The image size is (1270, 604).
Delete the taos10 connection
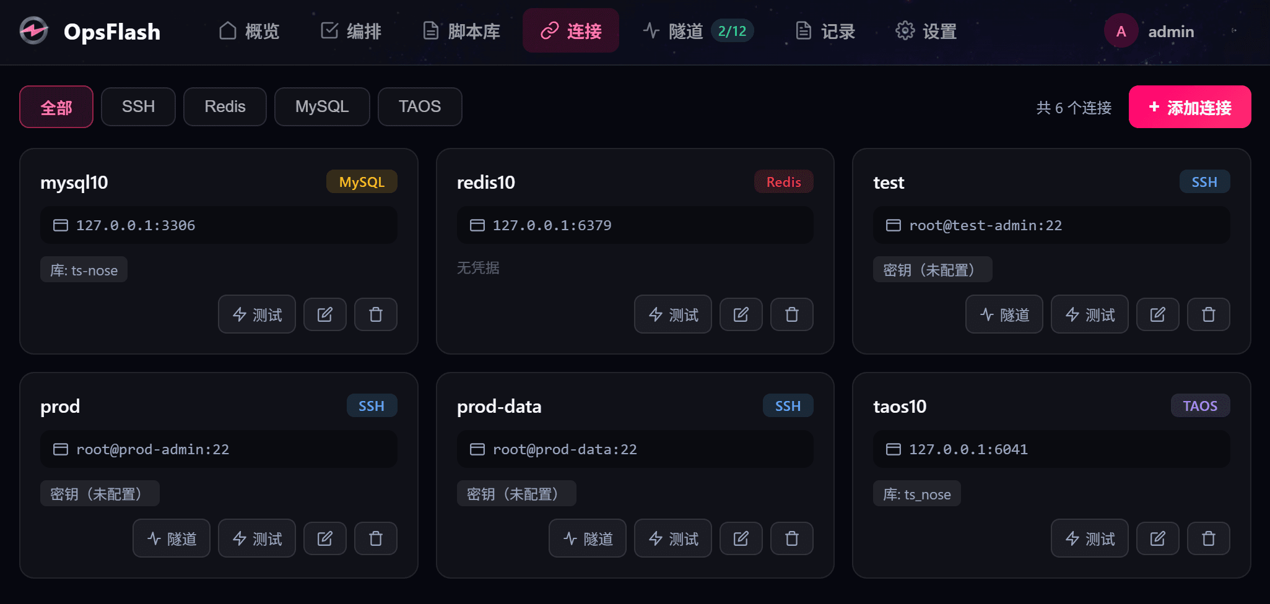pyautogui.click(x=1208, y=538)
